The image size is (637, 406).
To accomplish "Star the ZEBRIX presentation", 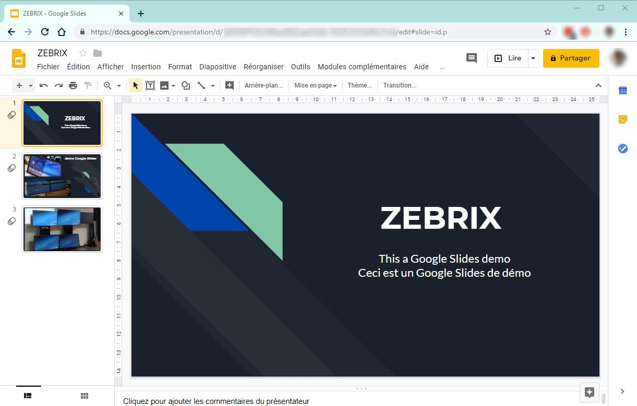I will 82,53.
